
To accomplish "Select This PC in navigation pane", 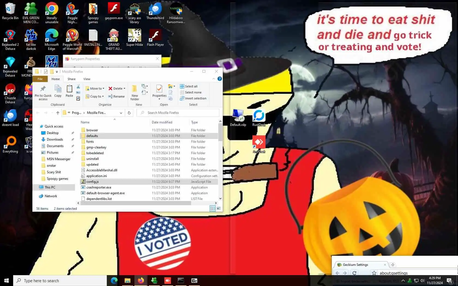I will click(x=50, y=187).
